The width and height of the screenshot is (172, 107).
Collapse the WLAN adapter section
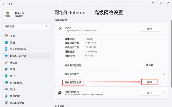click(x=164, y=29)
